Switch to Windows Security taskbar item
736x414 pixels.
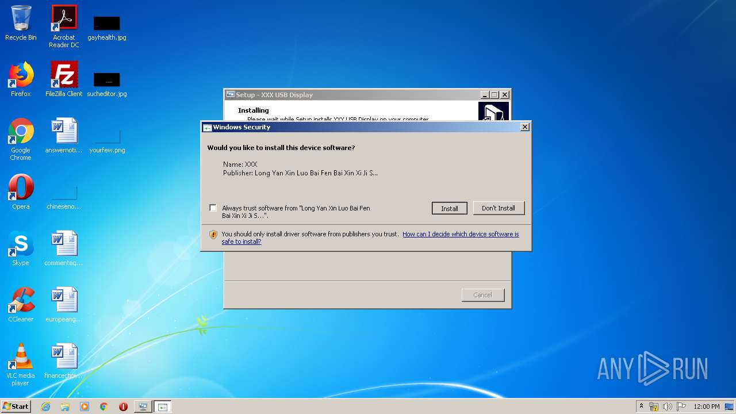[x=162, y=407]
